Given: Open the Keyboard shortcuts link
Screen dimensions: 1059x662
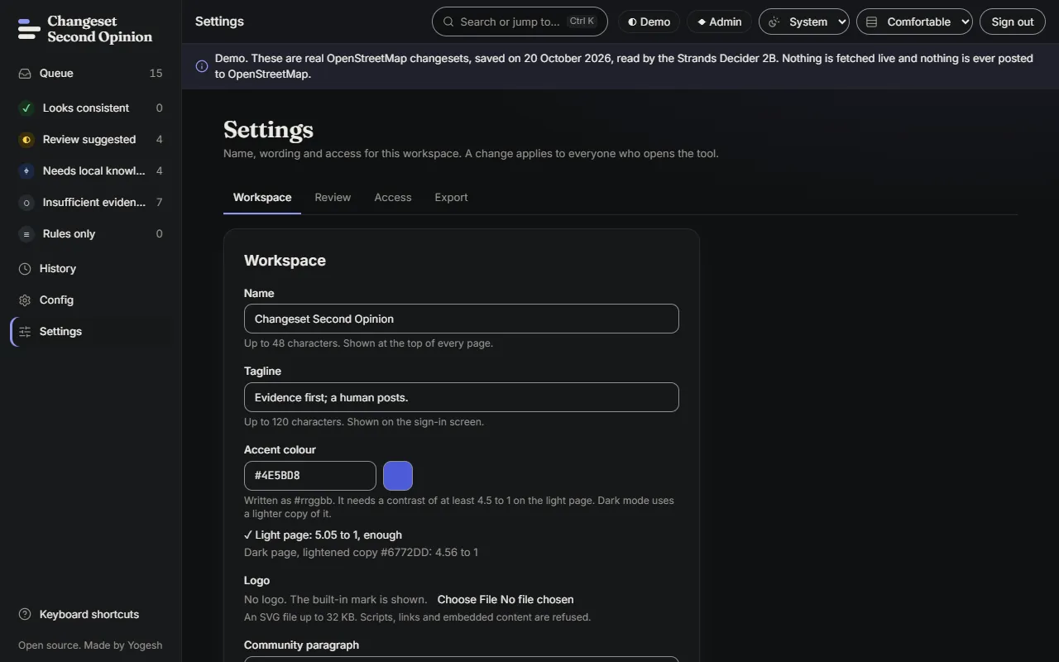Looking at the screenshot, I should [x=89, y=615].
